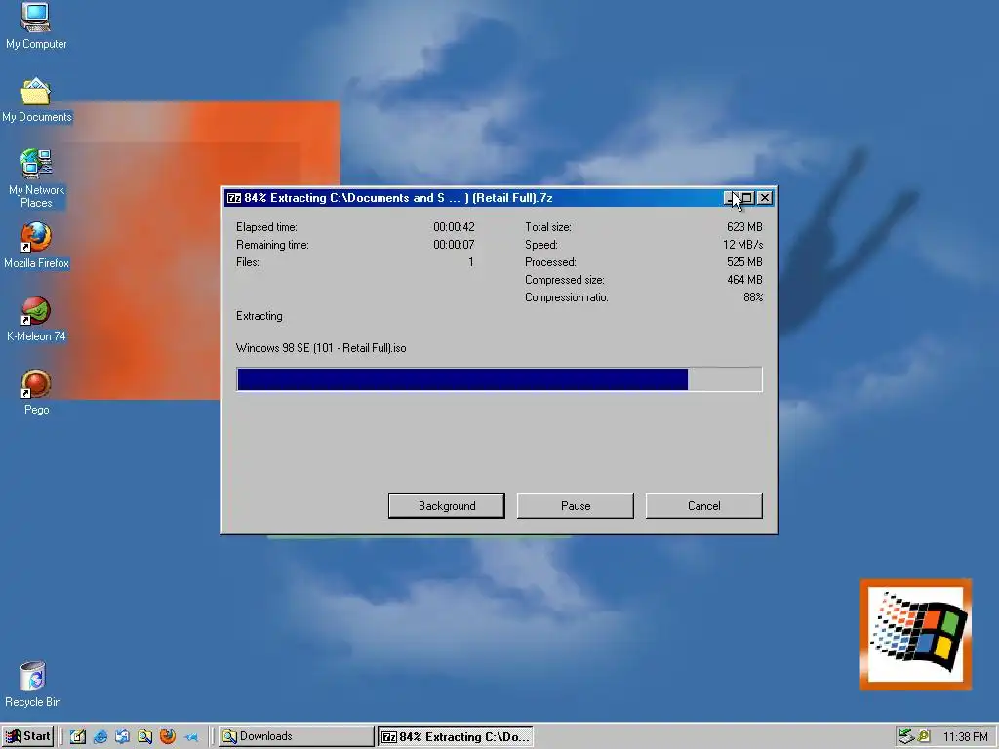Click the file name Windows 98 SE iso
Viewport: 999px width, 749px height.
click(x=321, y=348)
